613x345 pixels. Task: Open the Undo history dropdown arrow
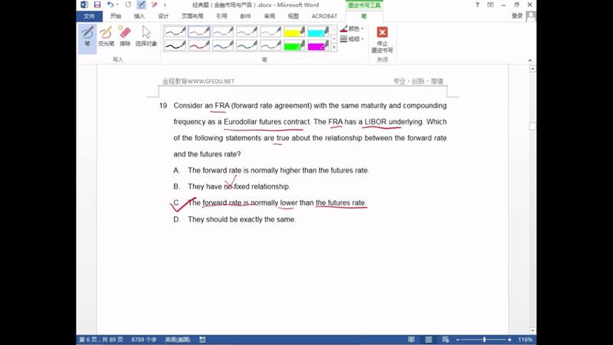tap(117, 5)
